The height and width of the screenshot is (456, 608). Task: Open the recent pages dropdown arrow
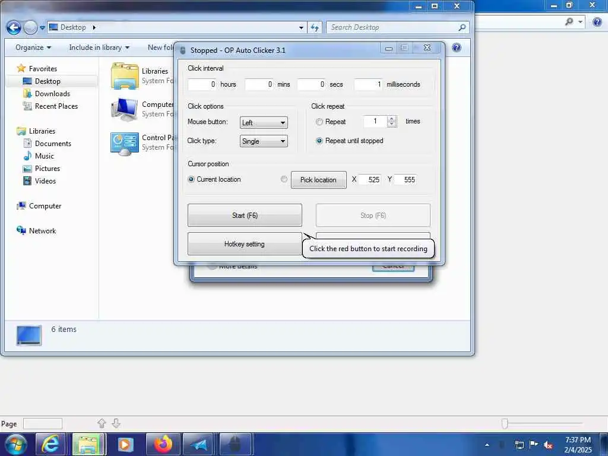pos(42,28)
